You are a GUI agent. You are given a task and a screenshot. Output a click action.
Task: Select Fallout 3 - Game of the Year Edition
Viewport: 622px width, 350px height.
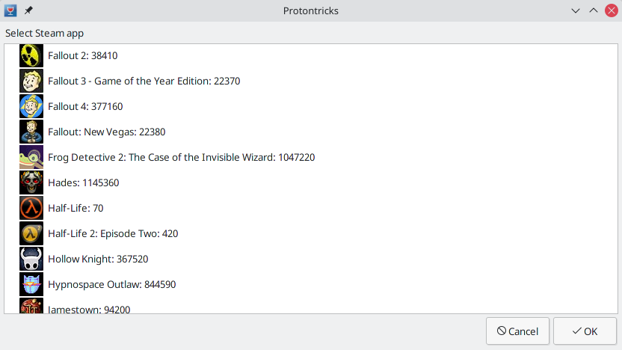tap(144, 81)
